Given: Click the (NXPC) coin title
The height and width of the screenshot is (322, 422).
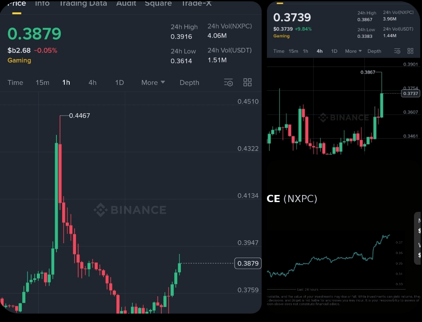Looking at the screenshot, I should (x=300, y=199).
